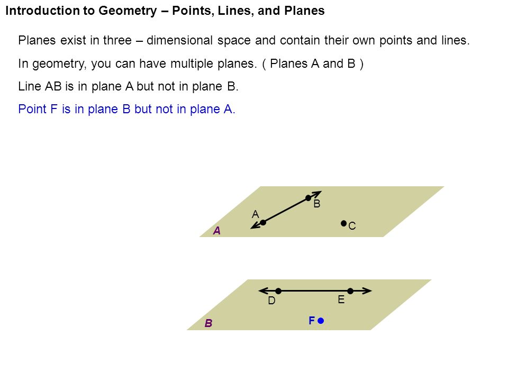Click the middle of line segment DE
Viewport: 508px width, 381px height.
(314, 291)
